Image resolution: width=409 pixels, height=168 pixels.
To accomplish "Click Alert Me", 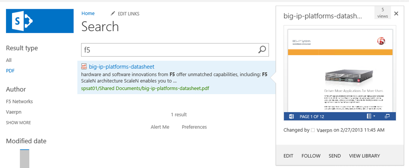I will [x=160, y=127].
